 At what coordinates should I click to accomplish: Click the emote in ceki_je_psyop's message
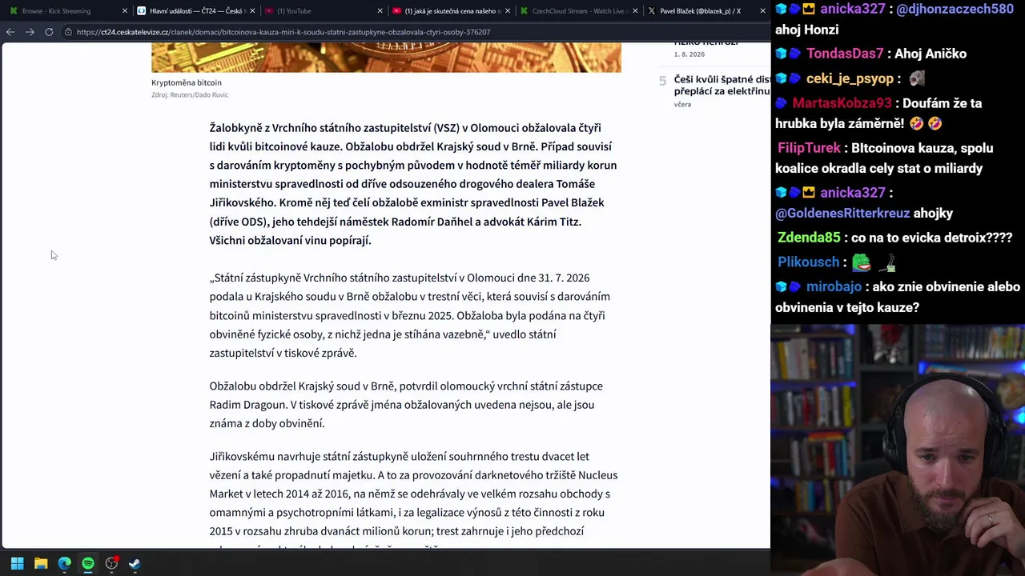point(917,78)
